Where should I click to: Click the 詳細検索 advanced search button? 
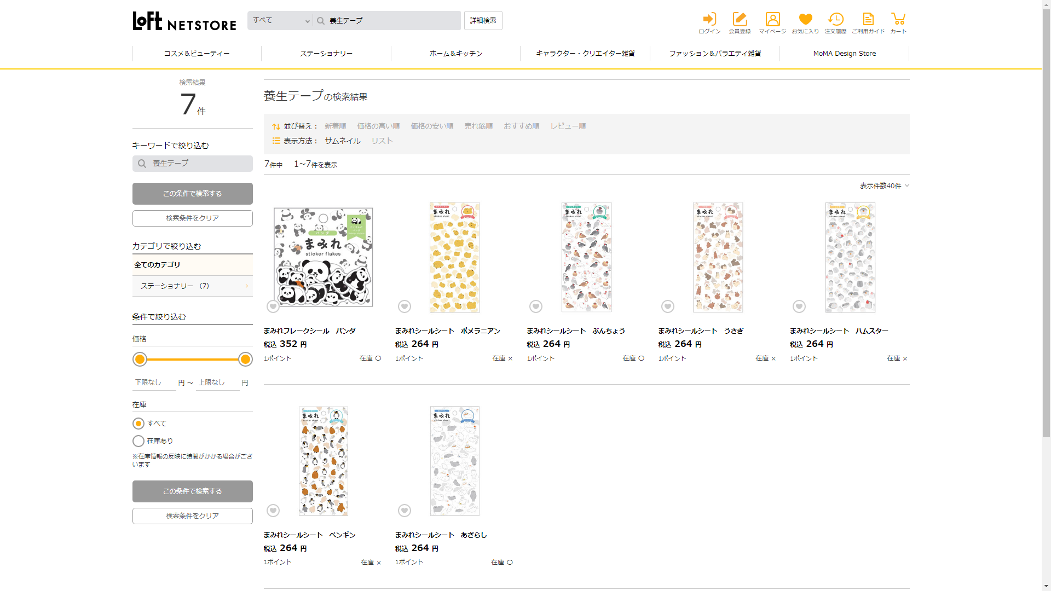(x=483, y=21)
